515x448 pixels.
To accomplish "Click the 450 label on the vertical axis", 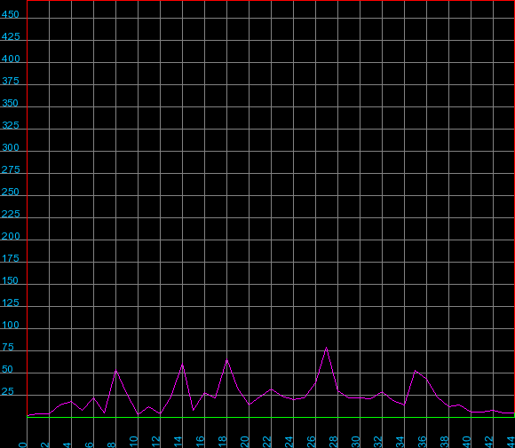I will [x=10, y=14].
